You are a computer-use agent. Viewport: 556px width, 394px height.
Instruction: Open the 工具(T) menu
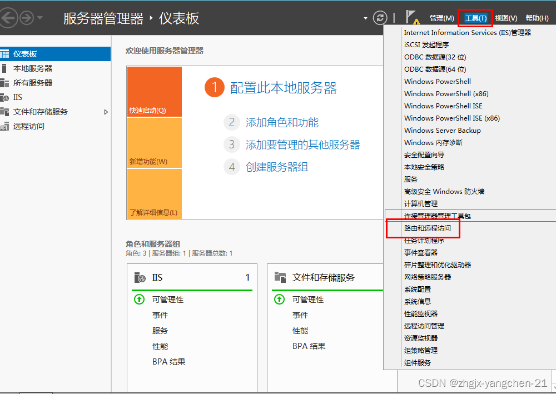click(x=475, y=18)
